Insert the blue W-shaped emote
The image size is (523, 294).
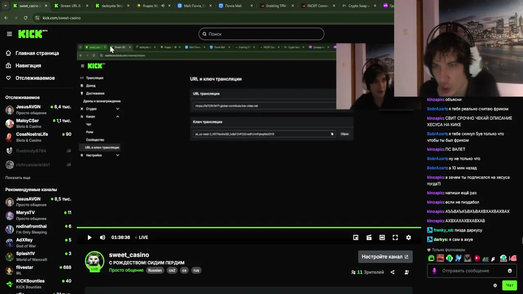[x=458, y=258]
